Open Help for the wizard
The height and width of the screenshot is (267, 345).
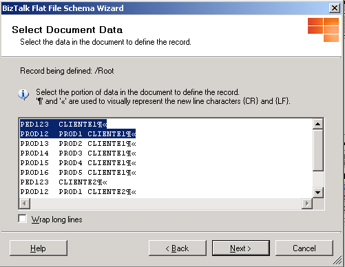click(39, 248)
